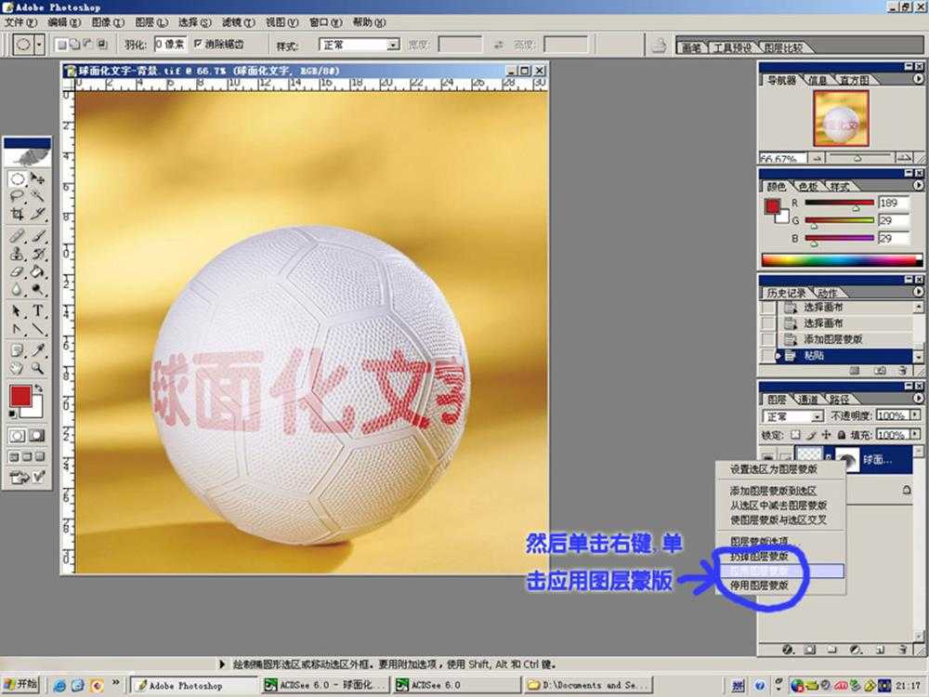Select the Blur tool

click(17, 289)
